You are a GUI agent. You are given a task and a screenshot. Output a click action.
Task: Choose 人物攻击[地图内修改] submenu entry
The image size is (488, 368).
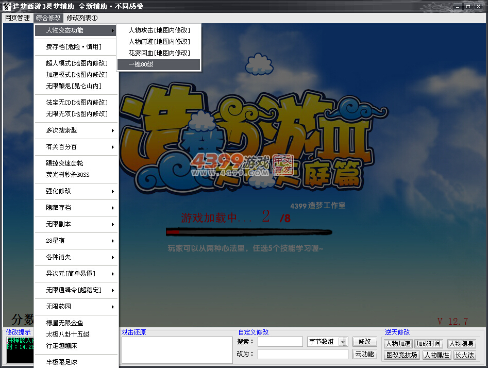tap(159, 30)
